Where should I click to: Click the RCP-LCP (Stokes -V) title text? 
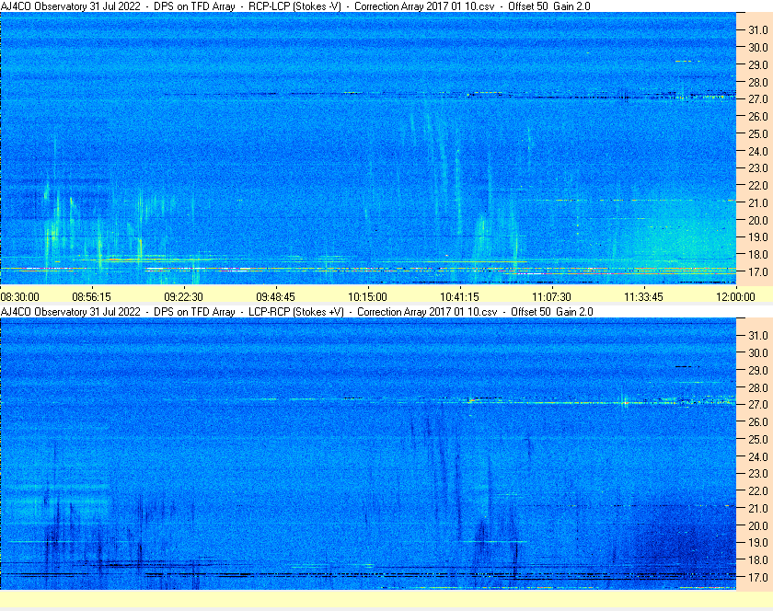click(294, 6)
